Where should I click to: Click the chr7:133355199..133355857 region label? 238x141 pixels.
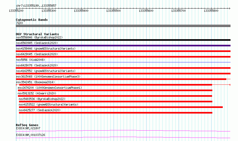(x=36, y=6)
